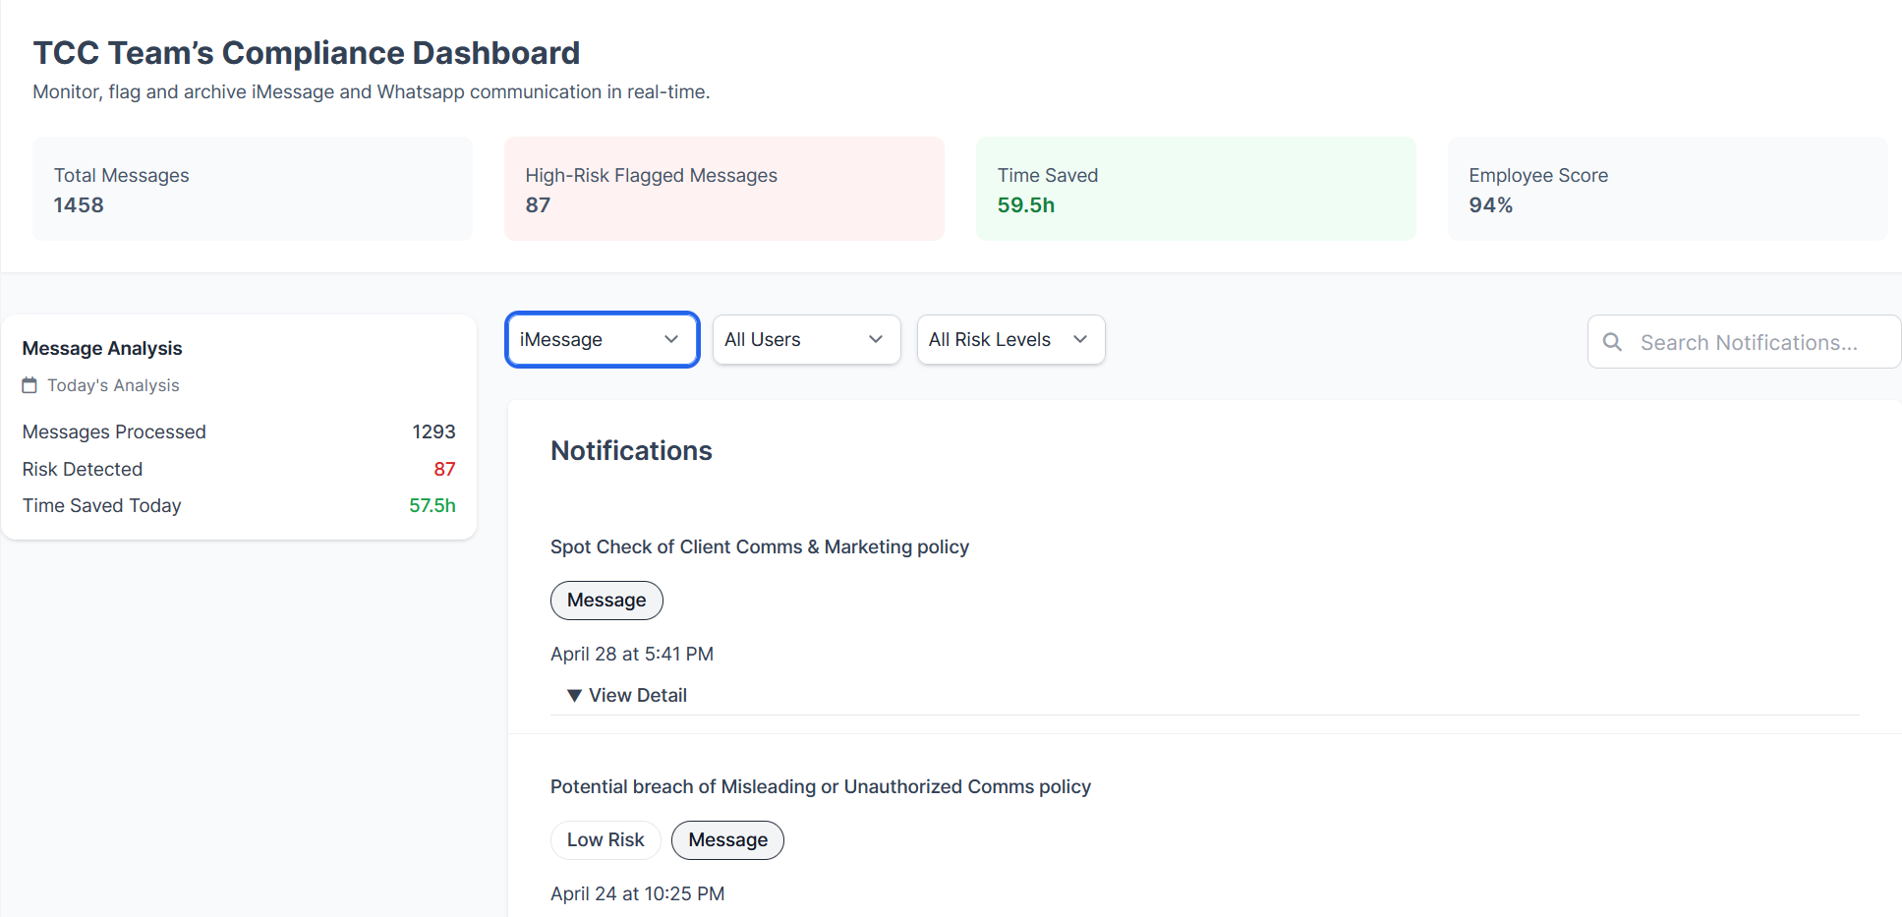This screenshot has height=917, width=1902.
Task: Click the Employee Score 94% card
Action: click(1666, 189)
